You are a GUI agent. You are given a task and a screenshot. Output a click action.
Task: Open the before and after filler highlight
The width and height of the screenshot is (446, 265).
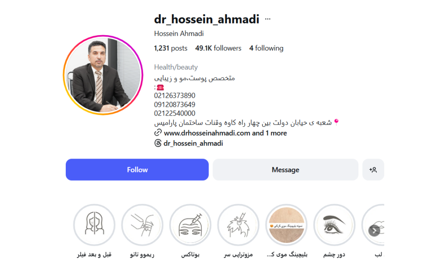click(x=94, y=225)
